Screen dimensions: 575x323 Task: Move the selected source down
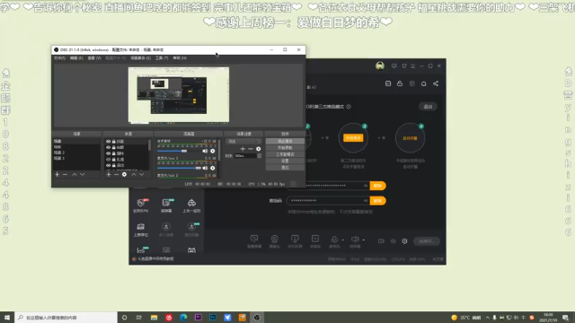(142, 175)
